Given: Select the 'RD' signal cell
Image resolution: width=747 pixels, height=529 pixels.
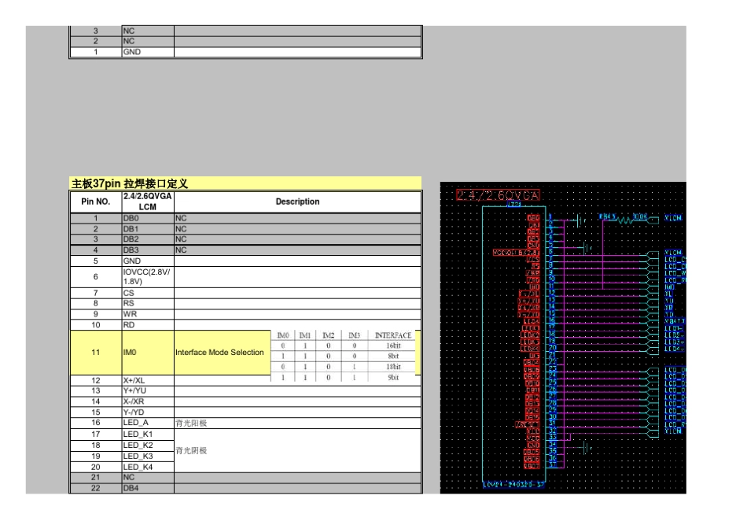Looking at the screenshot, I should [x=148, y=325].
